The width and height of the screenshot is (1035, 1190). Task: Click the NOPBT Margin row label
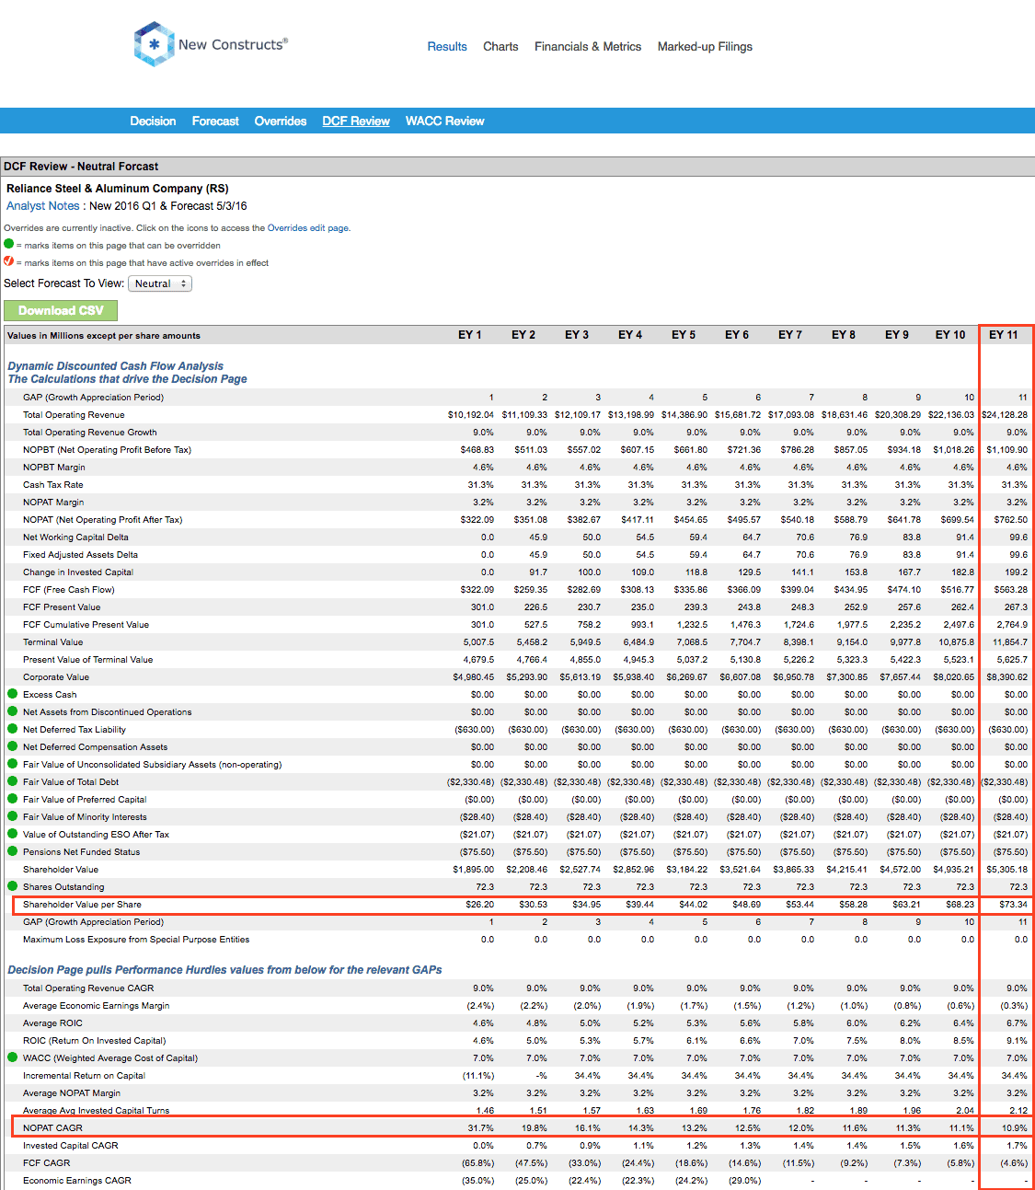pyautogui.click(x=54, y=467)
